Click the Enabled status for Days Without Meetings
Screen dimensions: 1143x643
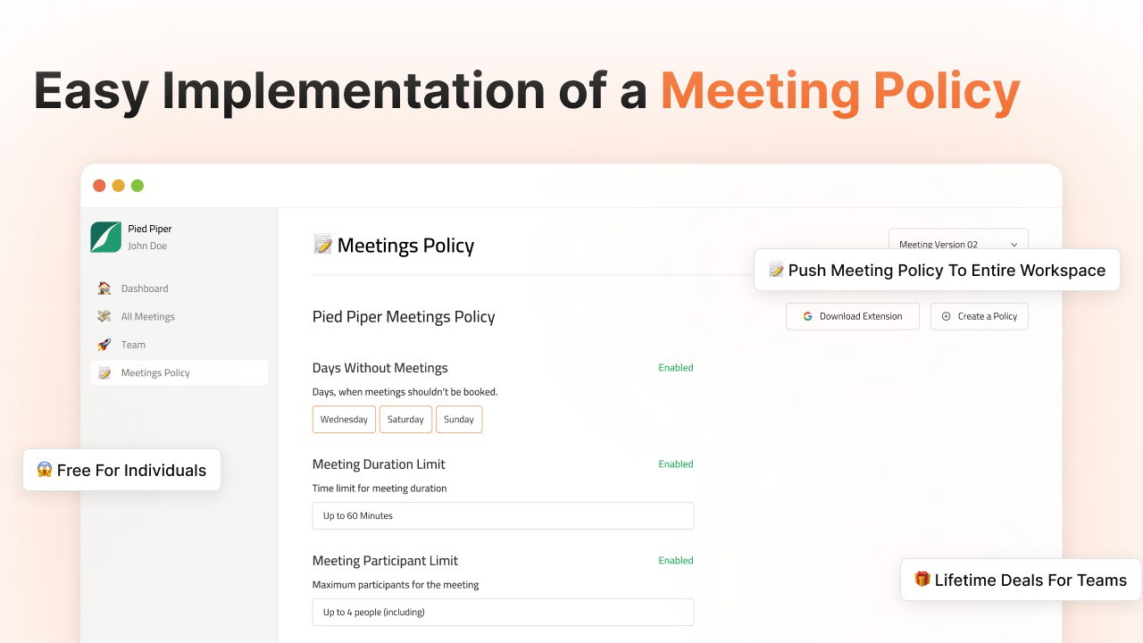pyautogui.click(x=676, y=368)
